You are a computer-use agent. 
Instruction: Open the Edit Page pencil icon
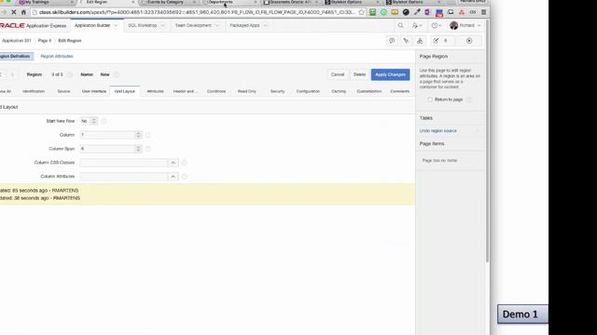click(436, 41)
